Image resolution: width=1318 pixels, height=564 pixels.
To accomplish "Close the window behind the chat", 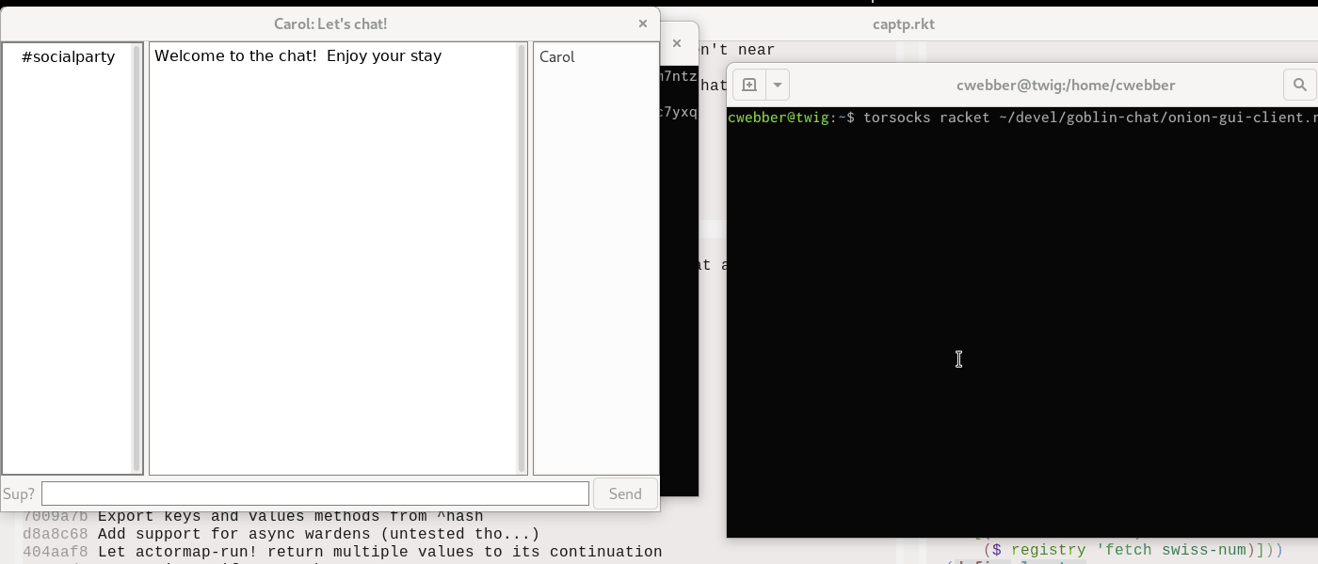I will 676,43.
